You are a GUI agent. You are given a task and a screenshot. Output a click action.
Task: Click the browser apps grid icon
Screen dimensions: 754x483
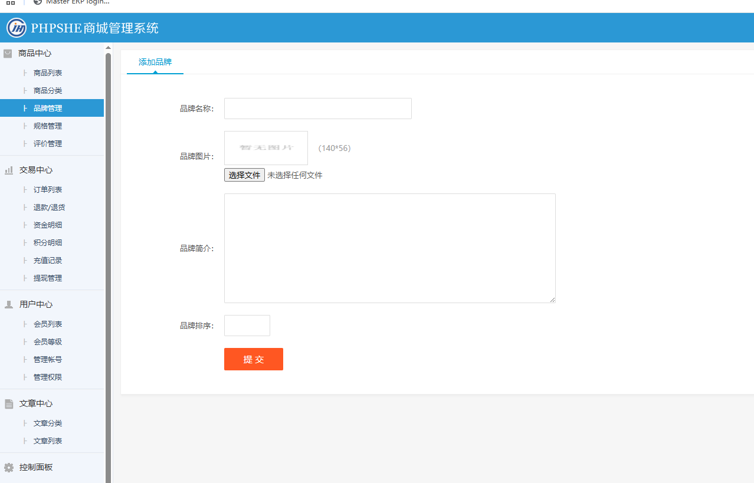pyautogui.click(x=11, y=2)
